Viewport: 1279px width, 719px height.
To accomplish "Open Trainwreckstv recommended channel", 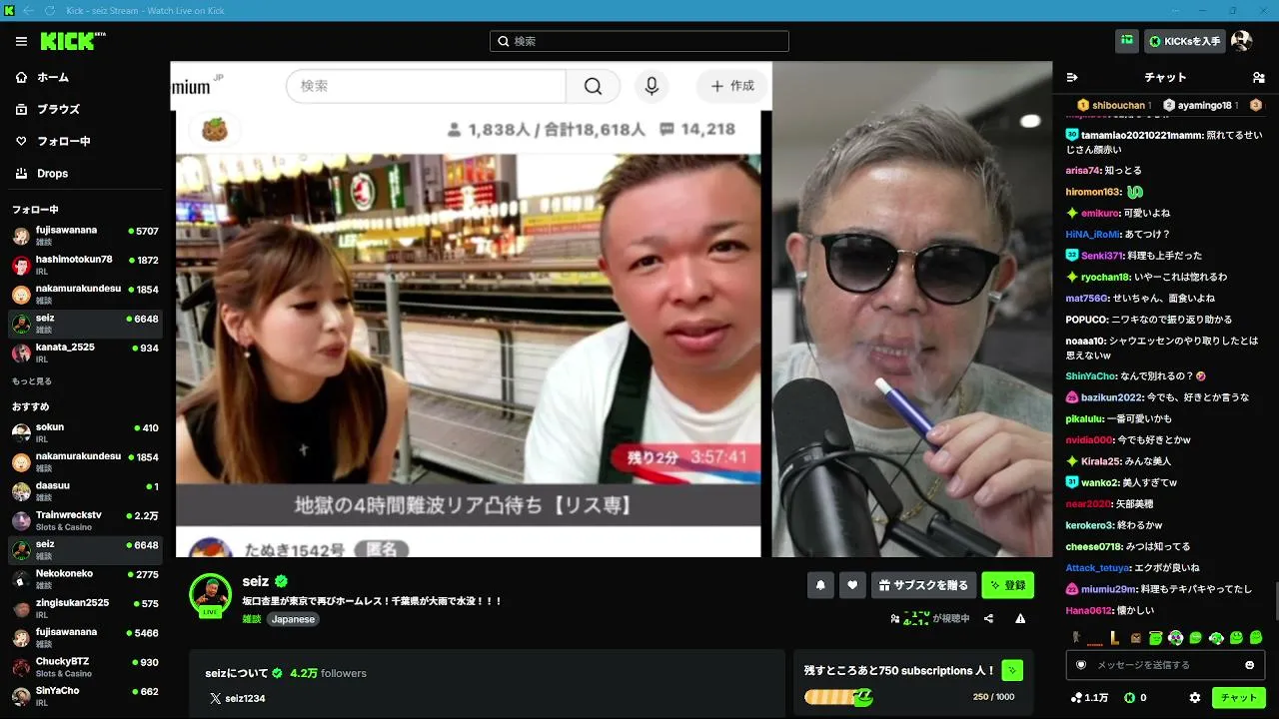I will [x=85, y=520].
